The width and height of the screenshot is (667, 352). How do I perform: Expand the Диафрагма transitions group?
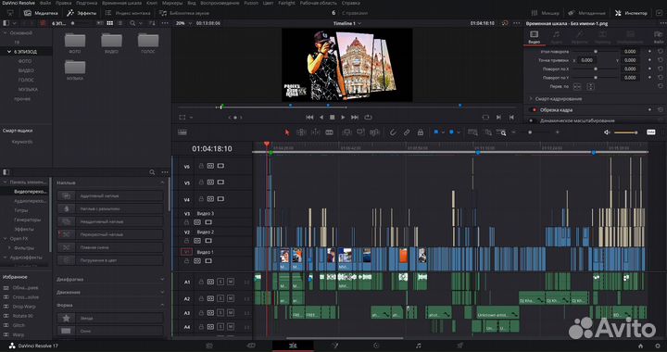pyautogui.click(x=162, y=280)
